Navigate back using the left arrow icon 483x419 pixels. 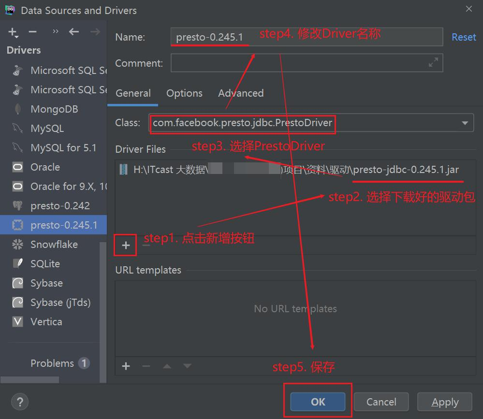[x=73, y=32]
